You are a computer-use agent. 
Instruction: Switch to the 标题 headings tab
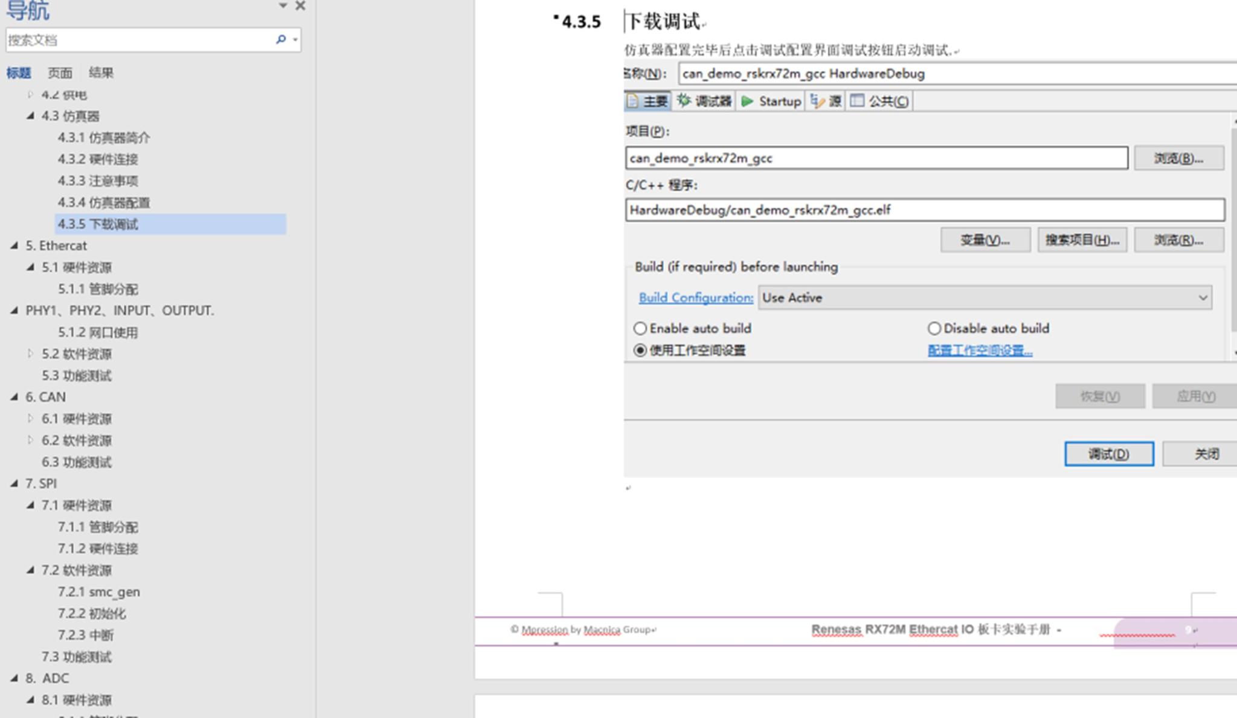click(18, 73)
